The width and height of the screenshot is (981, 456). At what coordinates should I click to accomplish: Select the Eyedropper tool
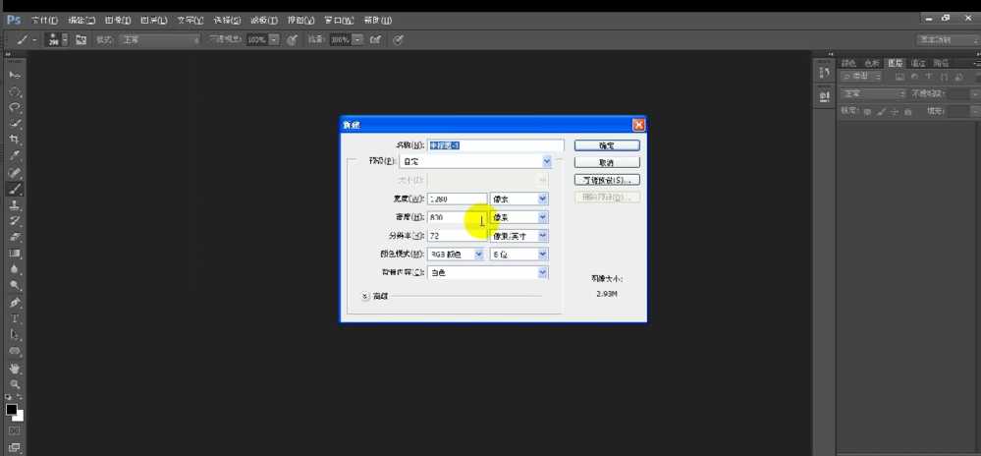pos(15,156)
